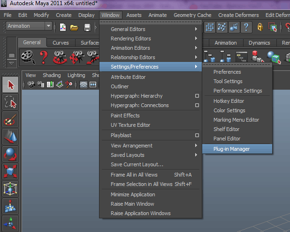Click the New Scene icon
Image resolution: width=290 pixels, height=232 pixels.
[63, 28]
